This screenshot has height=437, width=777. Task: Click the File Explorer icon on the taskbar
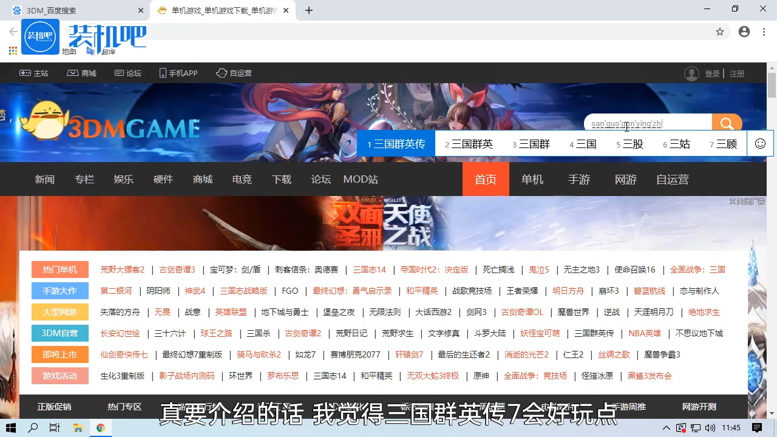[78, 428]
